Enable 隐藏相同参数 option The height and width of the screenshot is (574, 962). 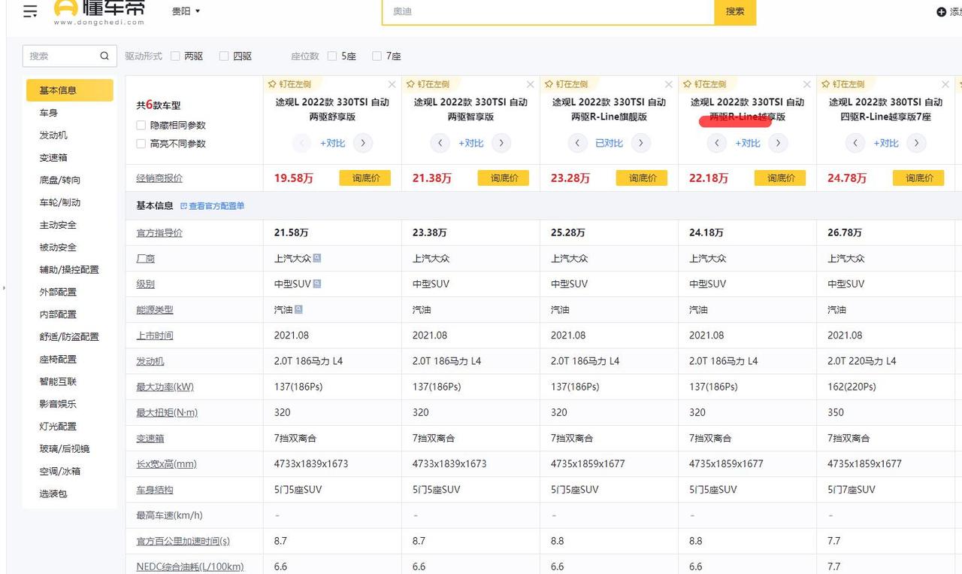click(x=141, y=126)
